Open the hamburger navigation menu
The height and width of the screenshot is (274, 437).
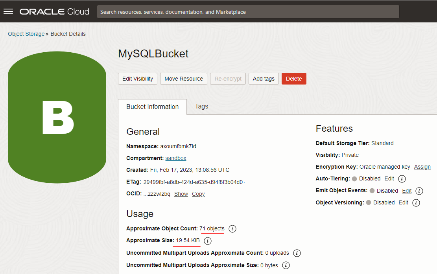click(x=8, y=11)
